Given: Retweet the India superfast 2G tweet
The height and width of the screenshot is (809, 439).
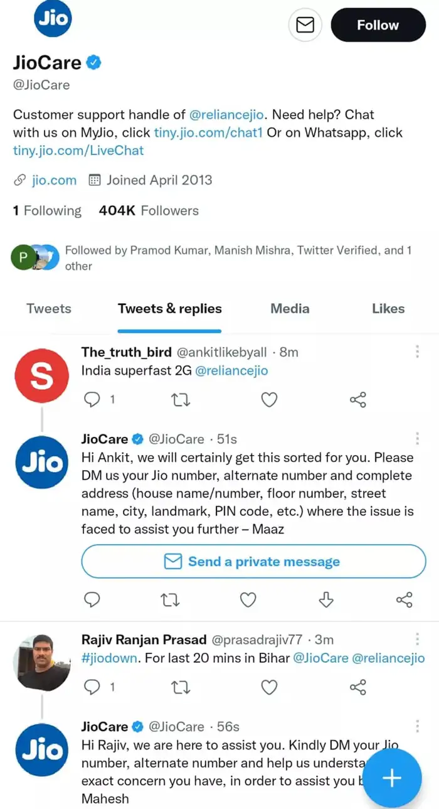Looking at the screenshot, I should point(181,399).
